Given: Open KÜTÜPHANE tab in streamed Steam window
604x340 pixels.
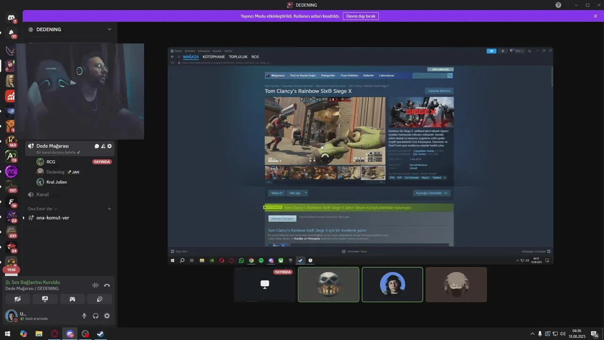Looking at the screenshot, I should tap(214, 57).
